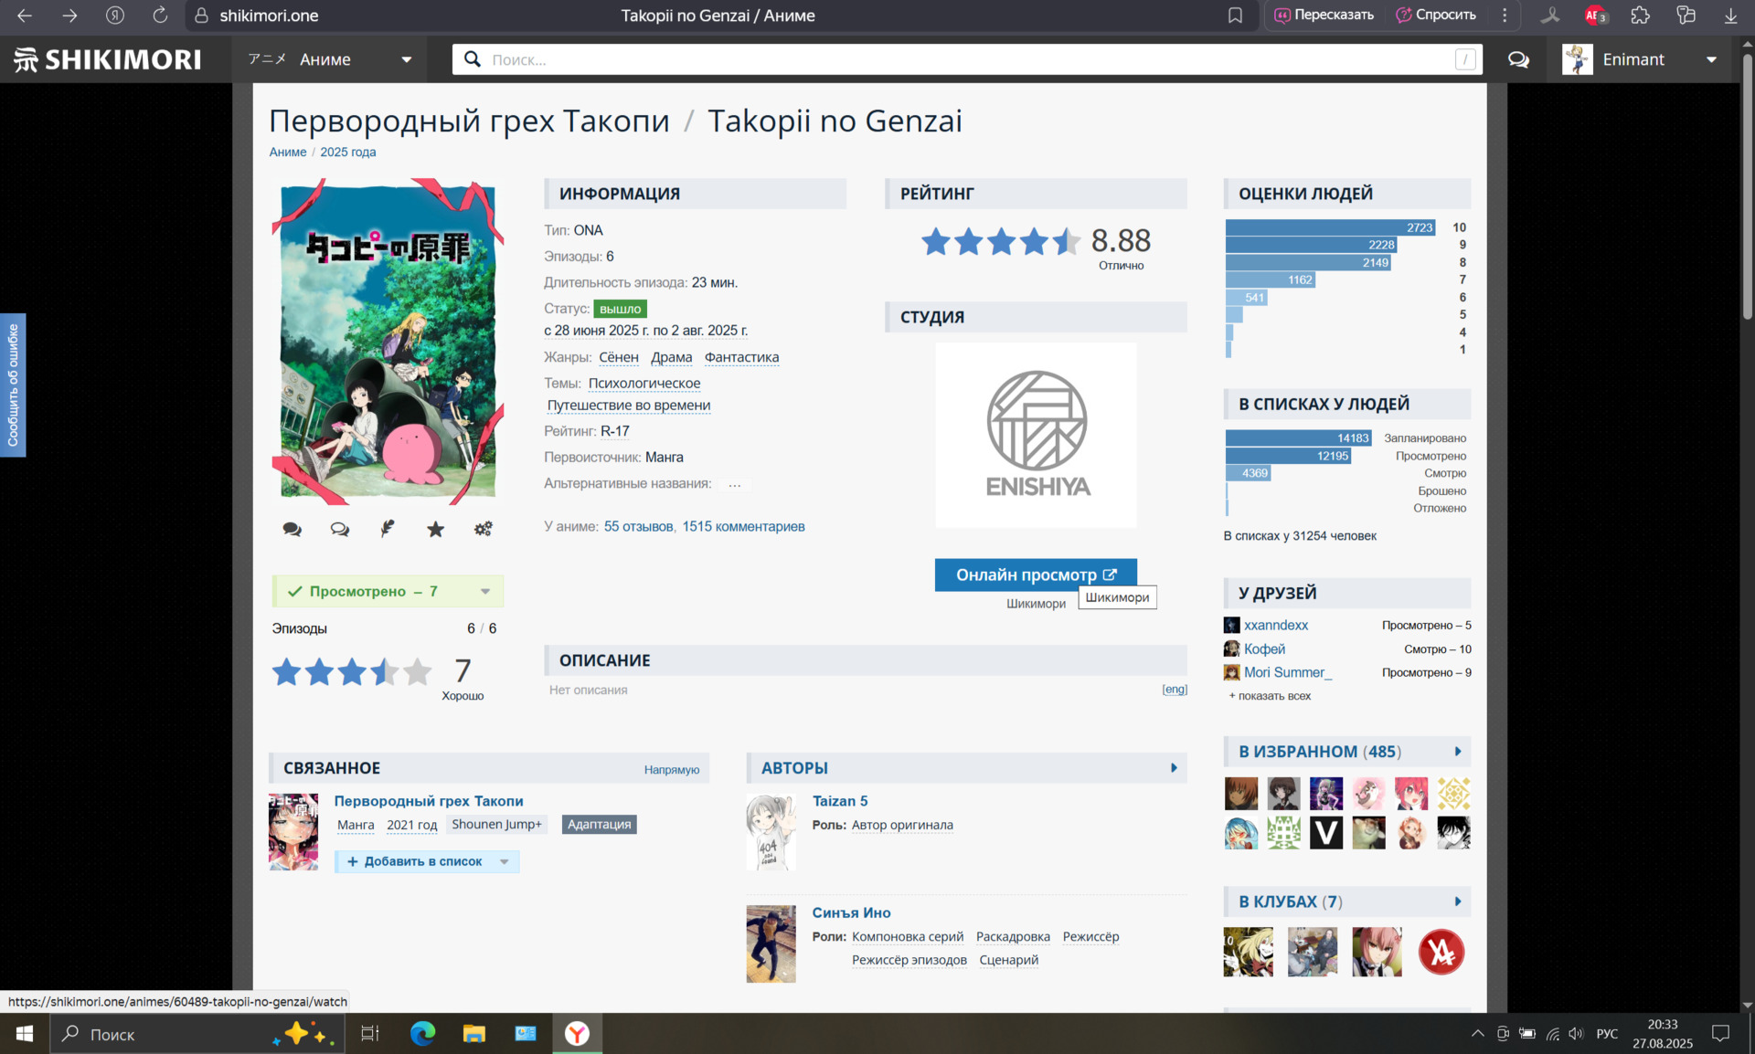The image size is (1755, 1054).
Task: Open the Сёнен genre link
Action: click(x=619, y=357)
